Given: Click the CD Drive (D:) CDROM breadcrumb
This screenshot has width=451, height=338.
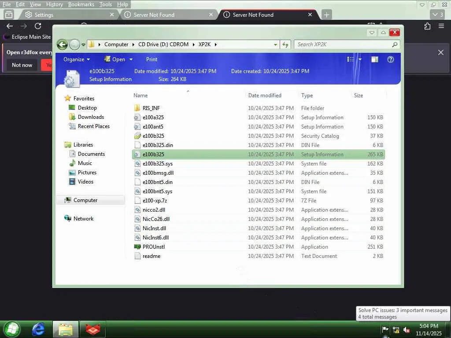Looking at the screenshot, I should [x=163, y=44].
